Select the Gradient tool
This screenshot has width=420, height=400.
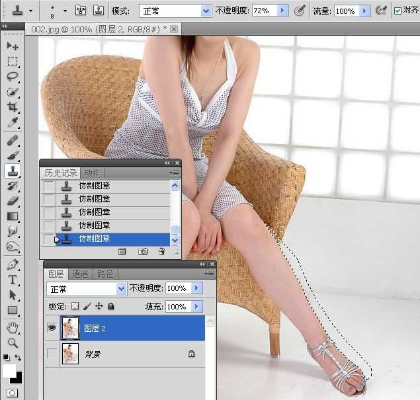[13, 216]
